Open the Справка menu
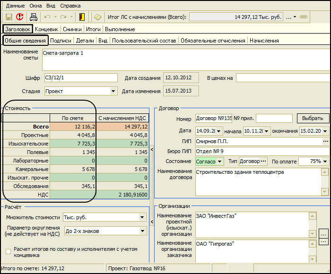This screenshot has height=274, width=331. (70, 6)
